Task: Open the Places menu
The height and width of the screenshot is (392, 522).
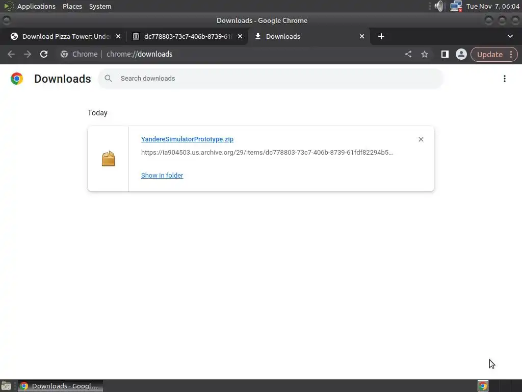Action: pos(72,6)
